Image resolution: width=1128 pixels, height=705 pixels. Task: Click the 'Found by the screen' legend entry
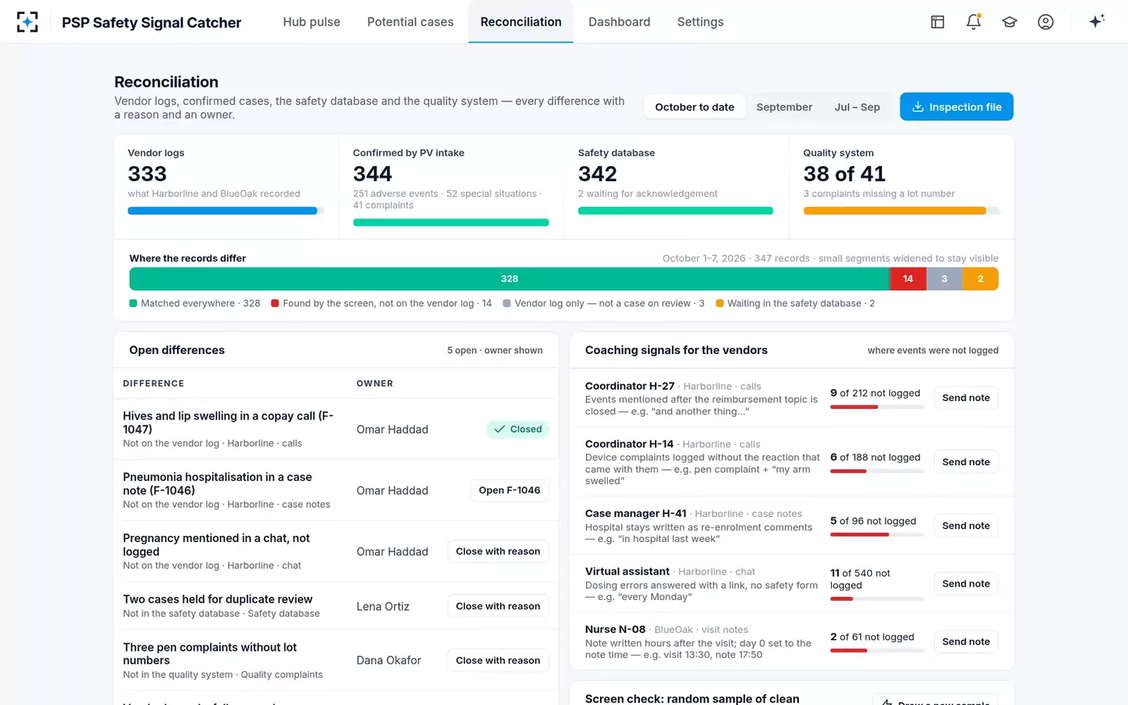pos(381,303)
